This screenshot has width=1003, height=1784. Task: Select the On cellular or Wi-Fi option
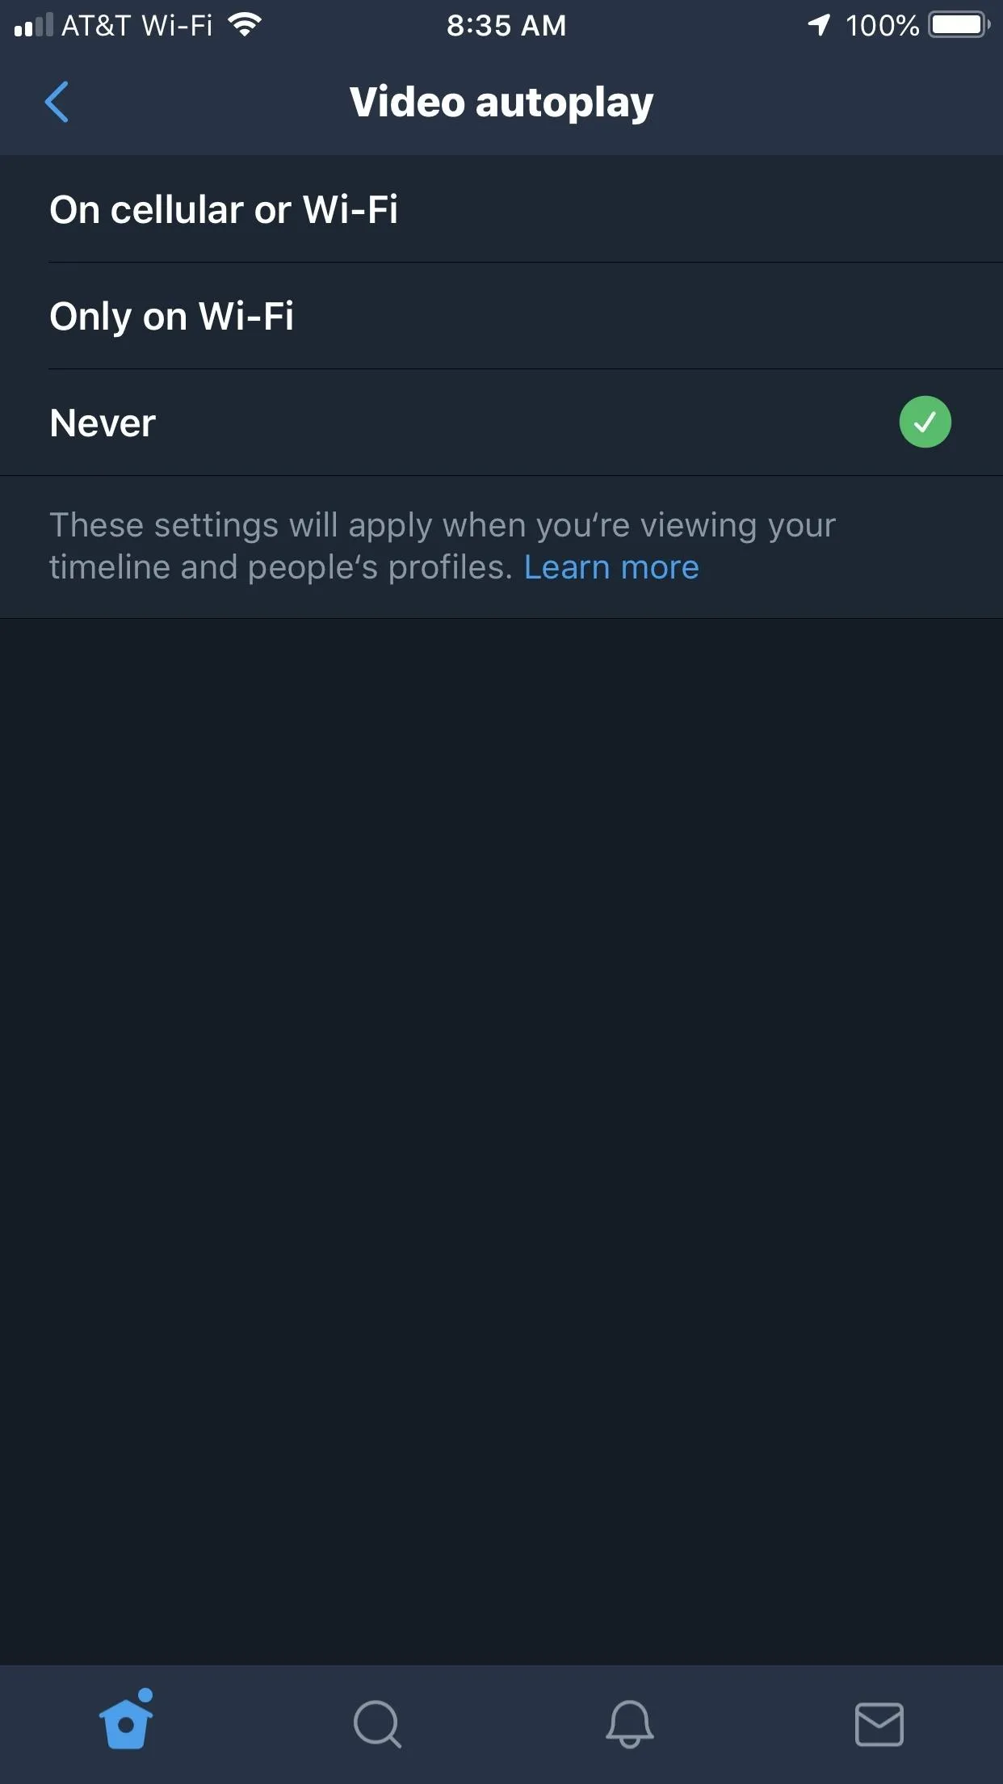501,209
